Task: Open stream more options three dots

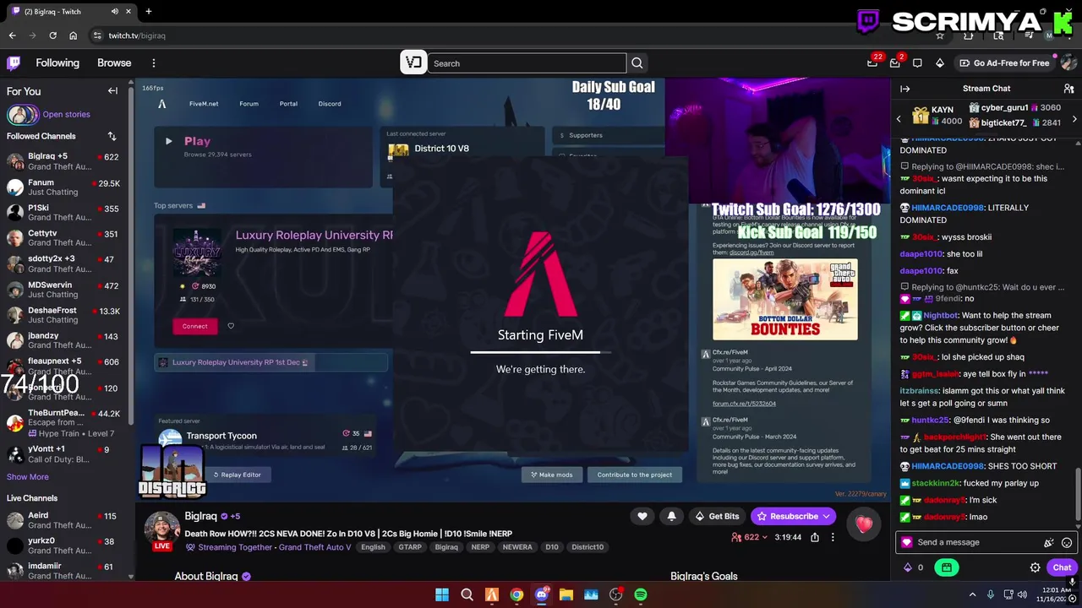Action: [833, 537]
